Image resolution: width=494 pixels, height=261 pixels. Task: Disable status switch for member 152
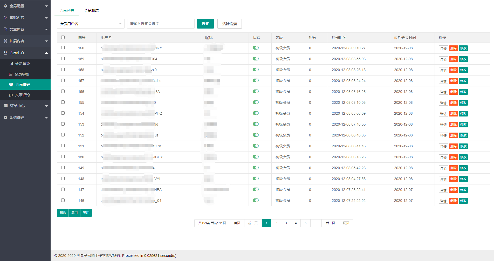tap(256, 135)
